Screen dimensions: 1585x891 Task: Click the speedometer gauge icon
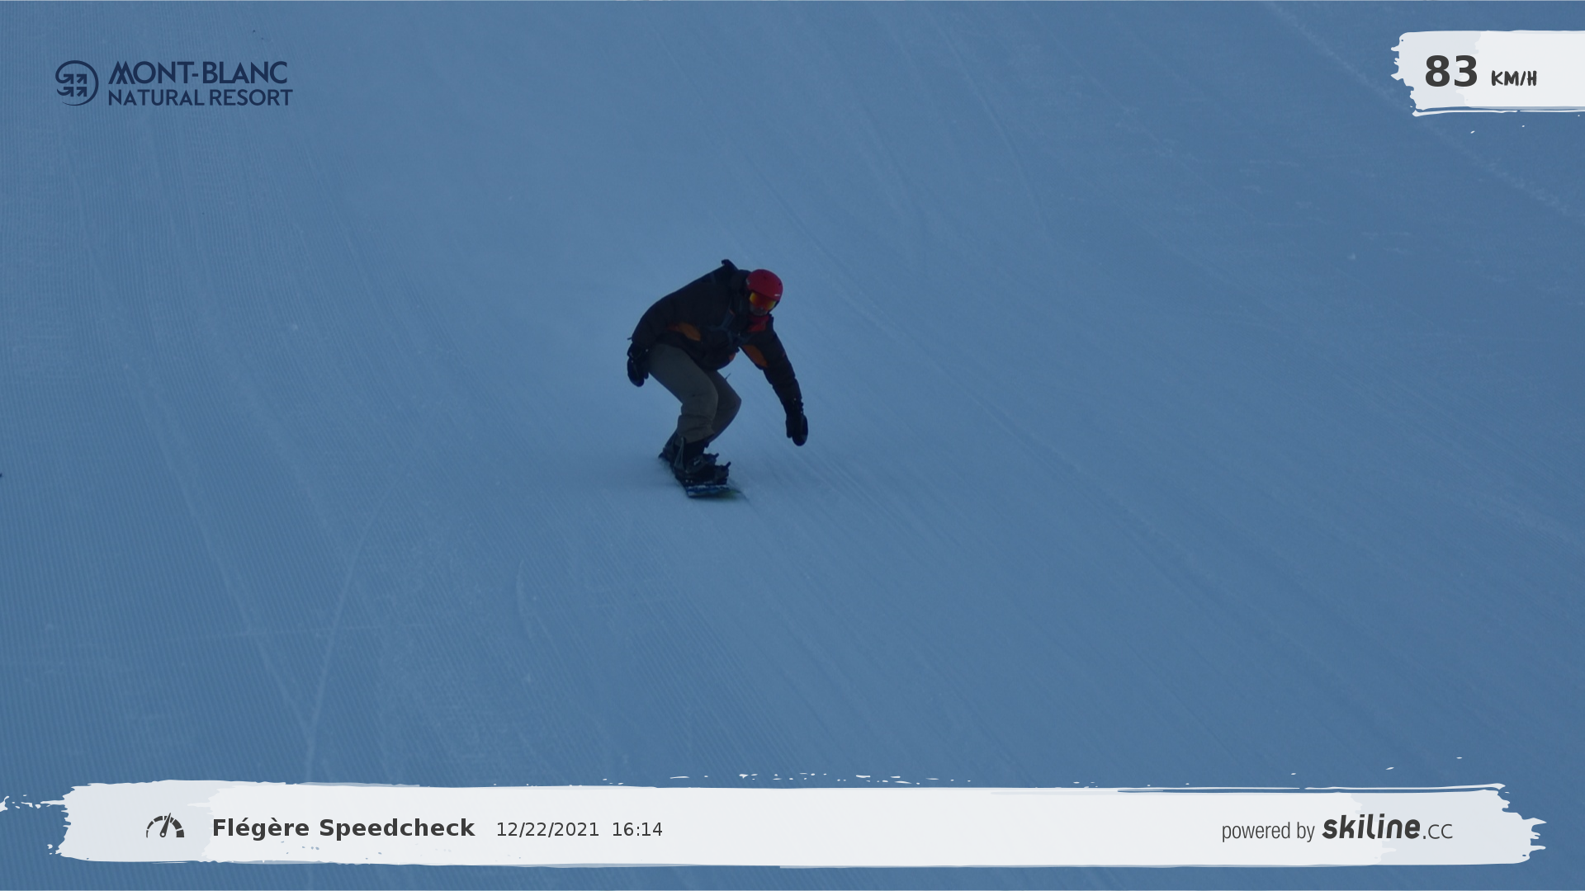(x=165, y=827)
